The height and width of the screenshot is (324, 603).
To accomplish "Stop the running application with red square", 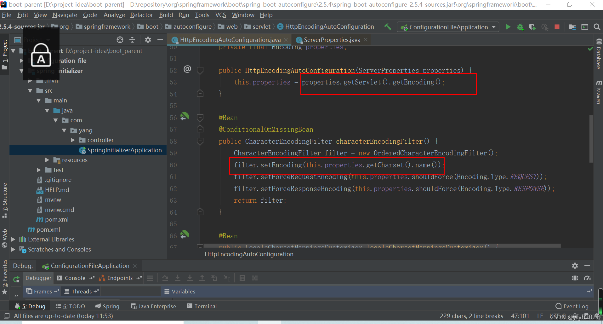I will 557,27.
